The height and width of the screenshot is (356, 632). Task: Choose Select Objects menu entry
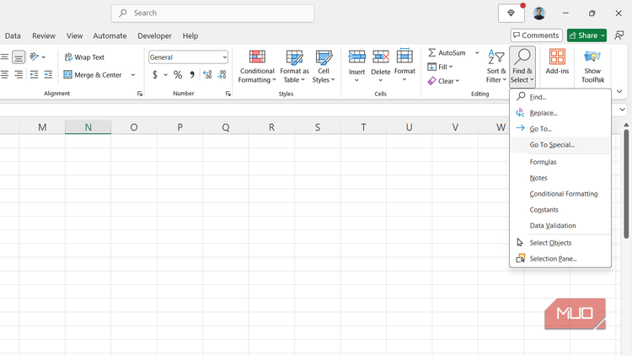pyautogui.click(x=560, y=243)
